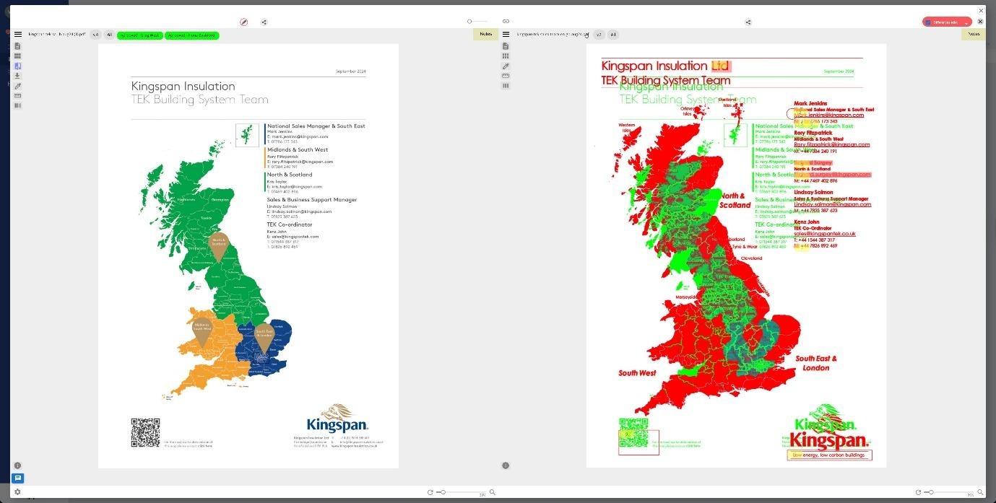Viewport: 996px width, 503px height.
Task: Click the magnifier icon beside right zoom slider
Action: point(980,492)
